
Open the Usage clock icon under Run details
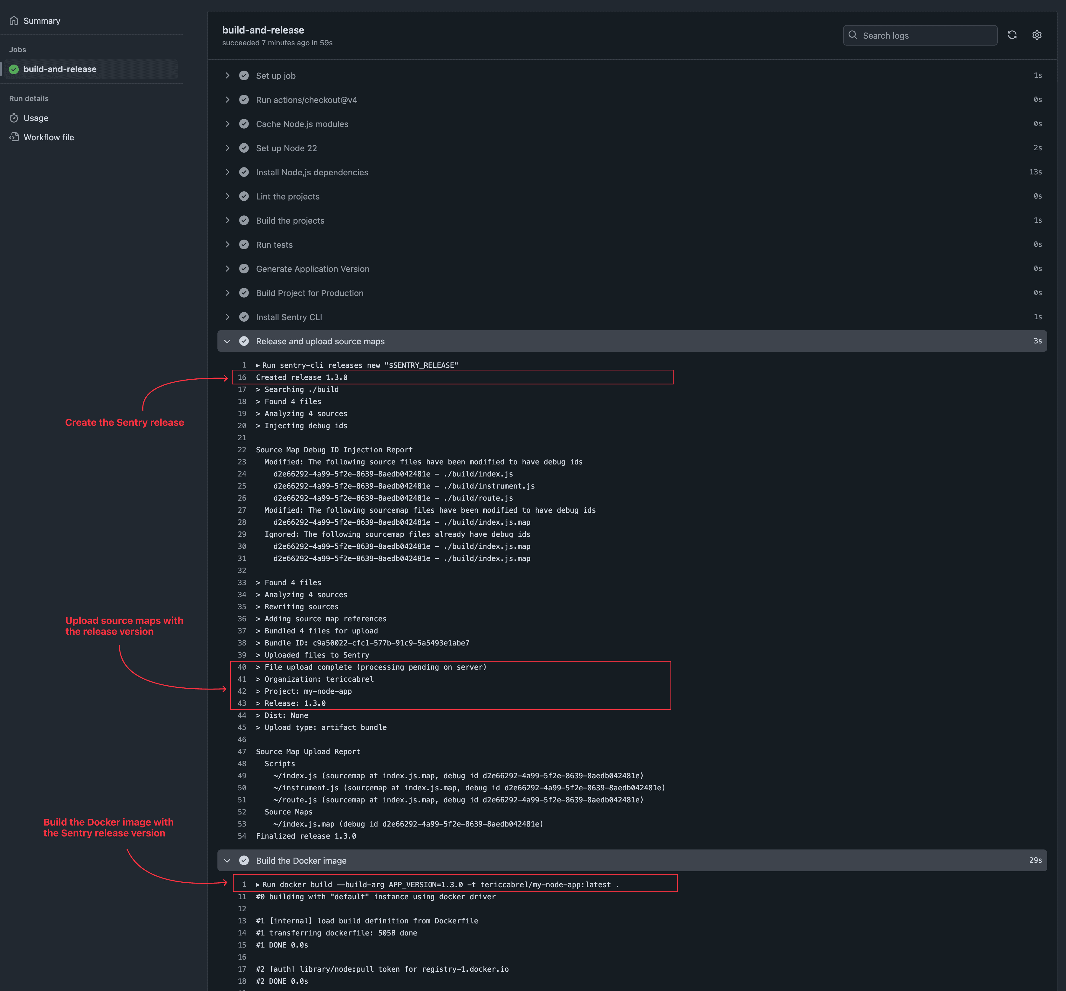13,118
